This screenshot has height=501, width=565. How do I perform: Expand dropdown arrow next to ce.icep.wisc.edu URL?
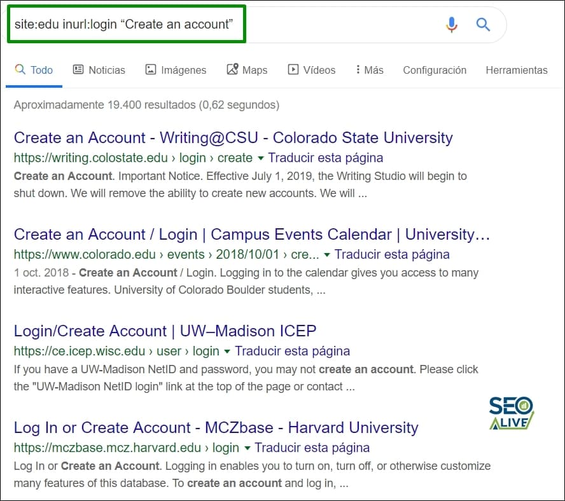(x=227, y=351)
